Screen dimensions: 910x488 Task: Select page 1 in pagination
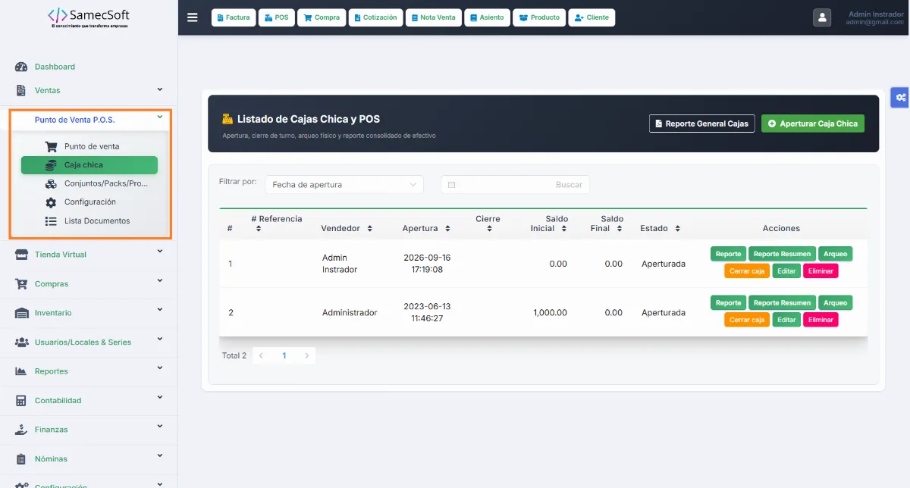point(284,355)
